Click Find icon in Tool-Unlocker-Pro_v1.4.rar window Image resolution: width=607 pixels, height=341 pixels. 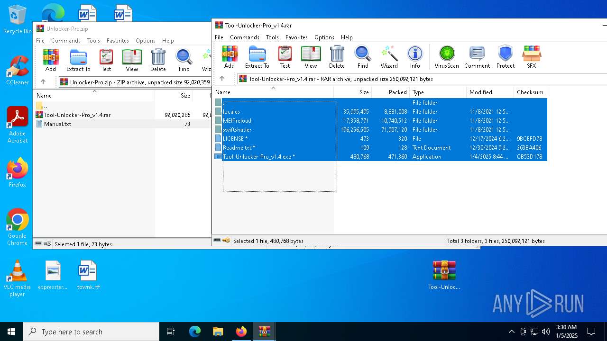point(363,57)
